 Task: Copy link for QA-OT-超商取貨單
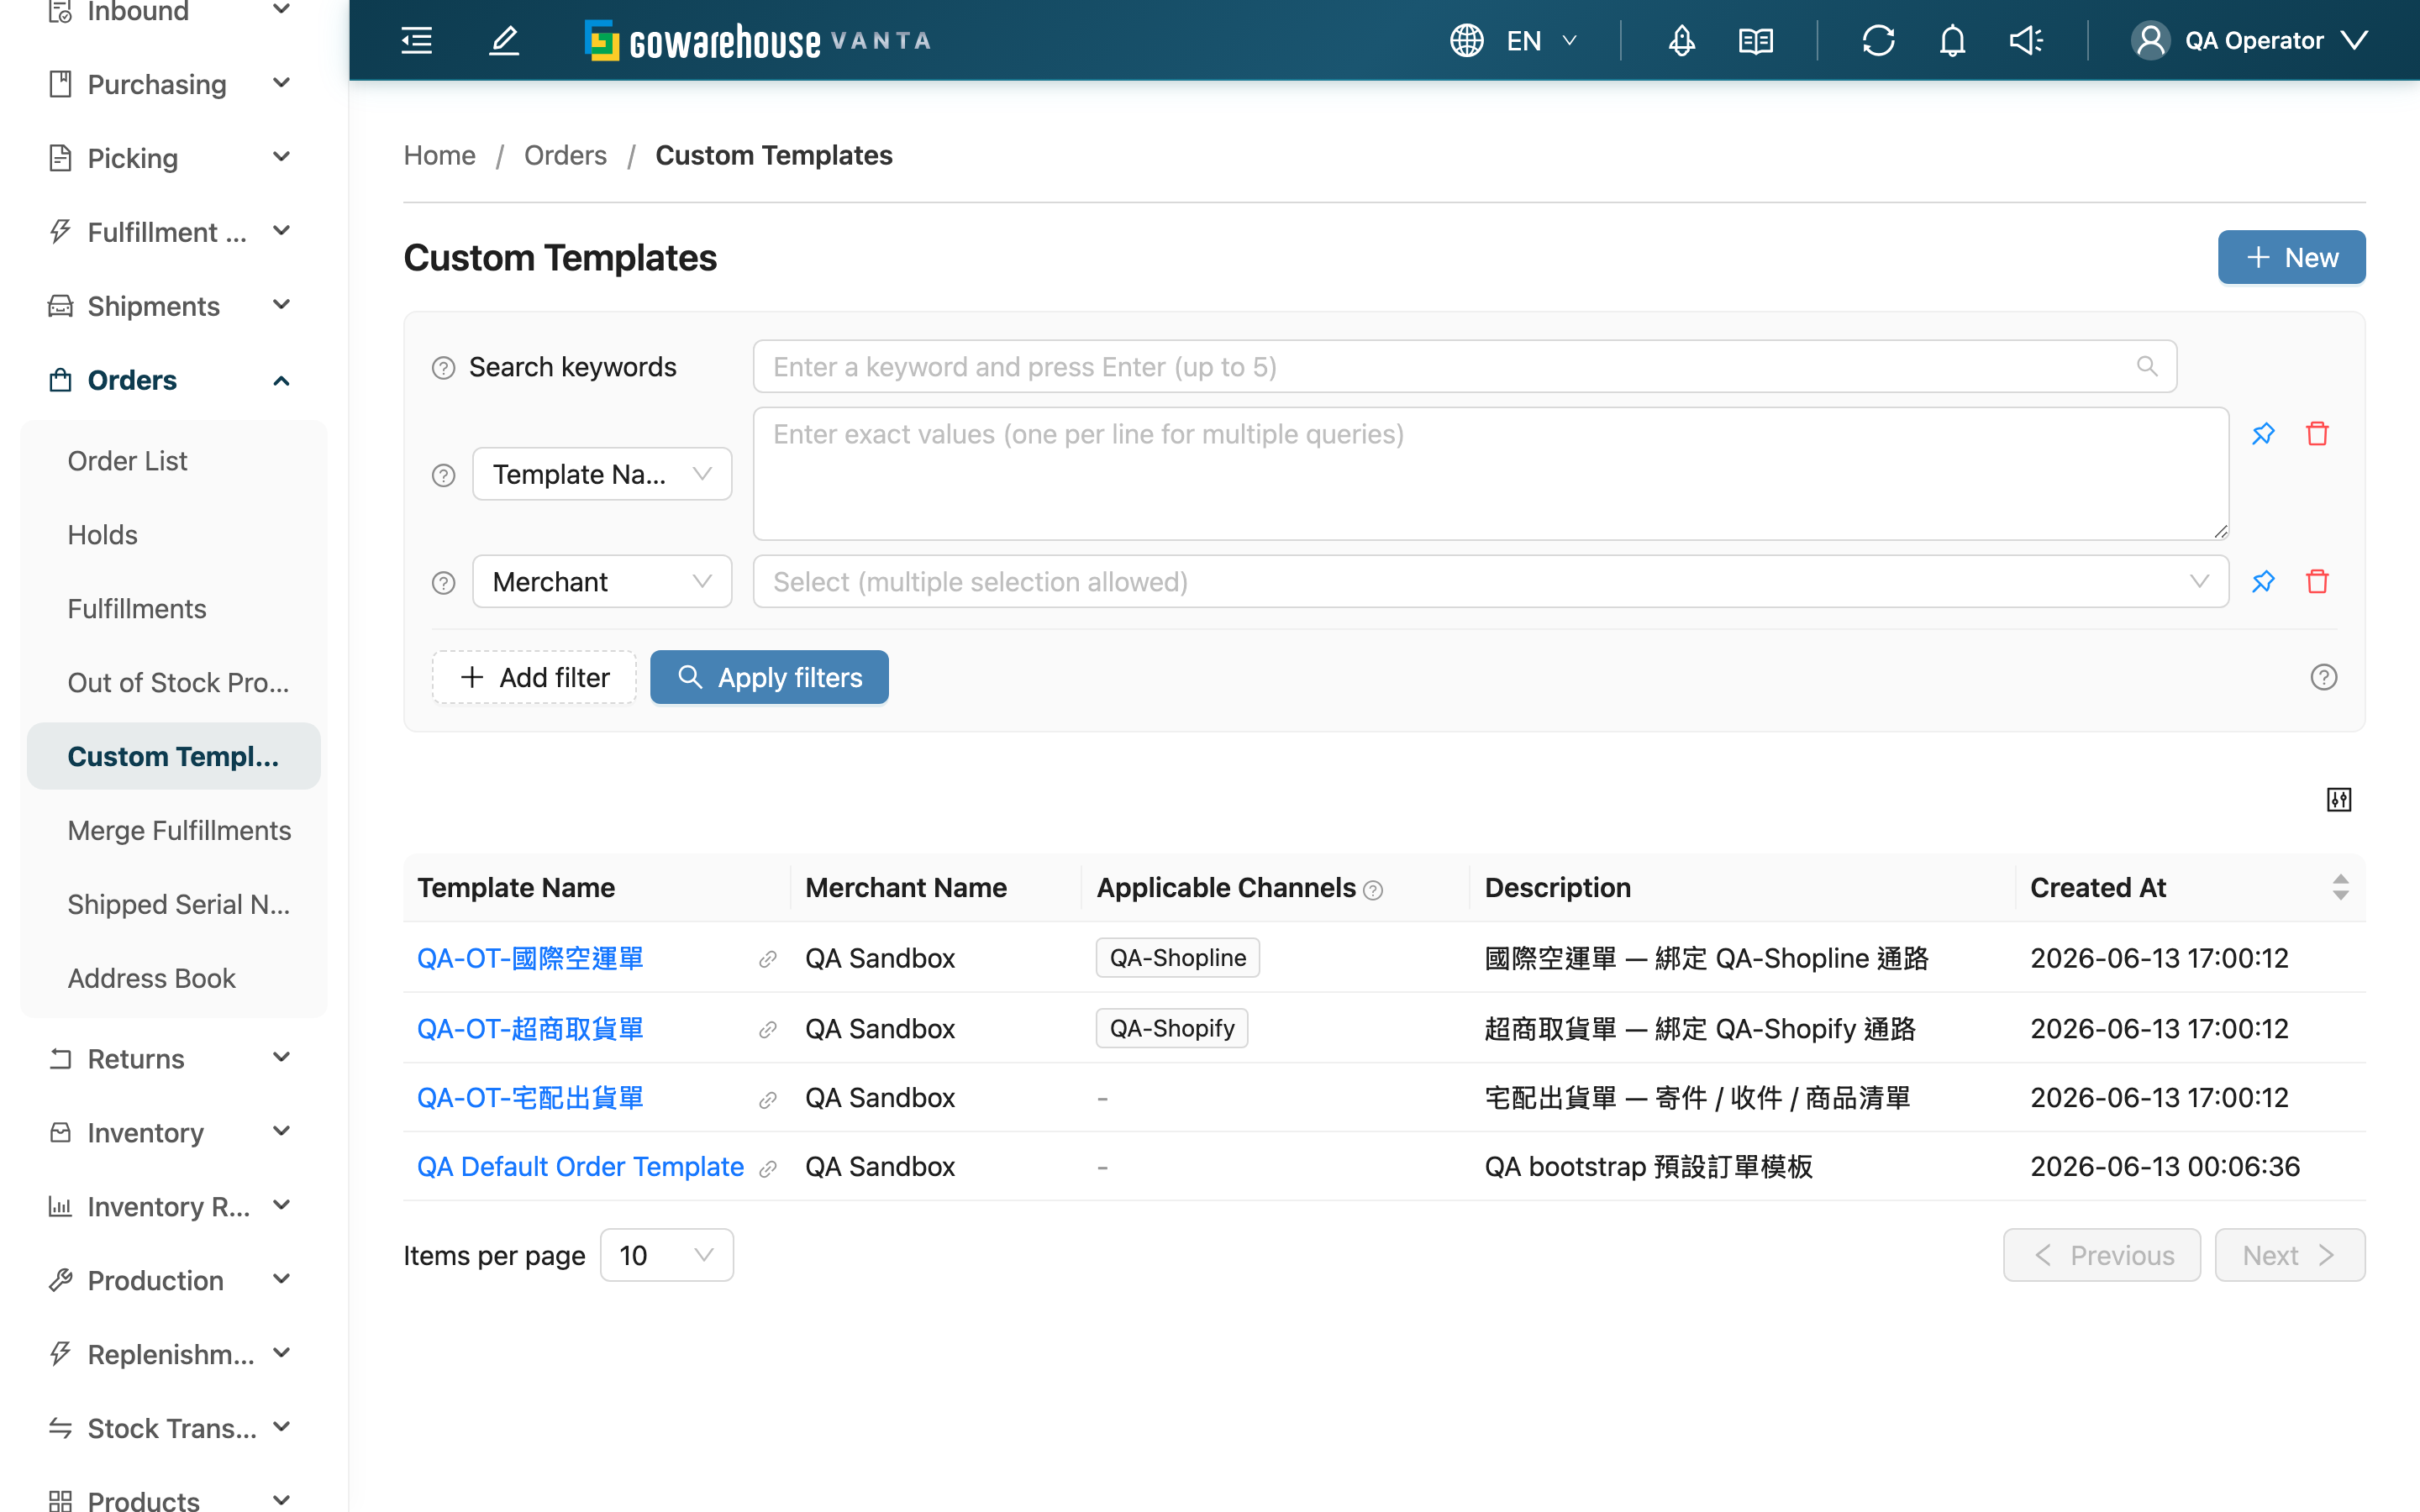point(768,1029)
